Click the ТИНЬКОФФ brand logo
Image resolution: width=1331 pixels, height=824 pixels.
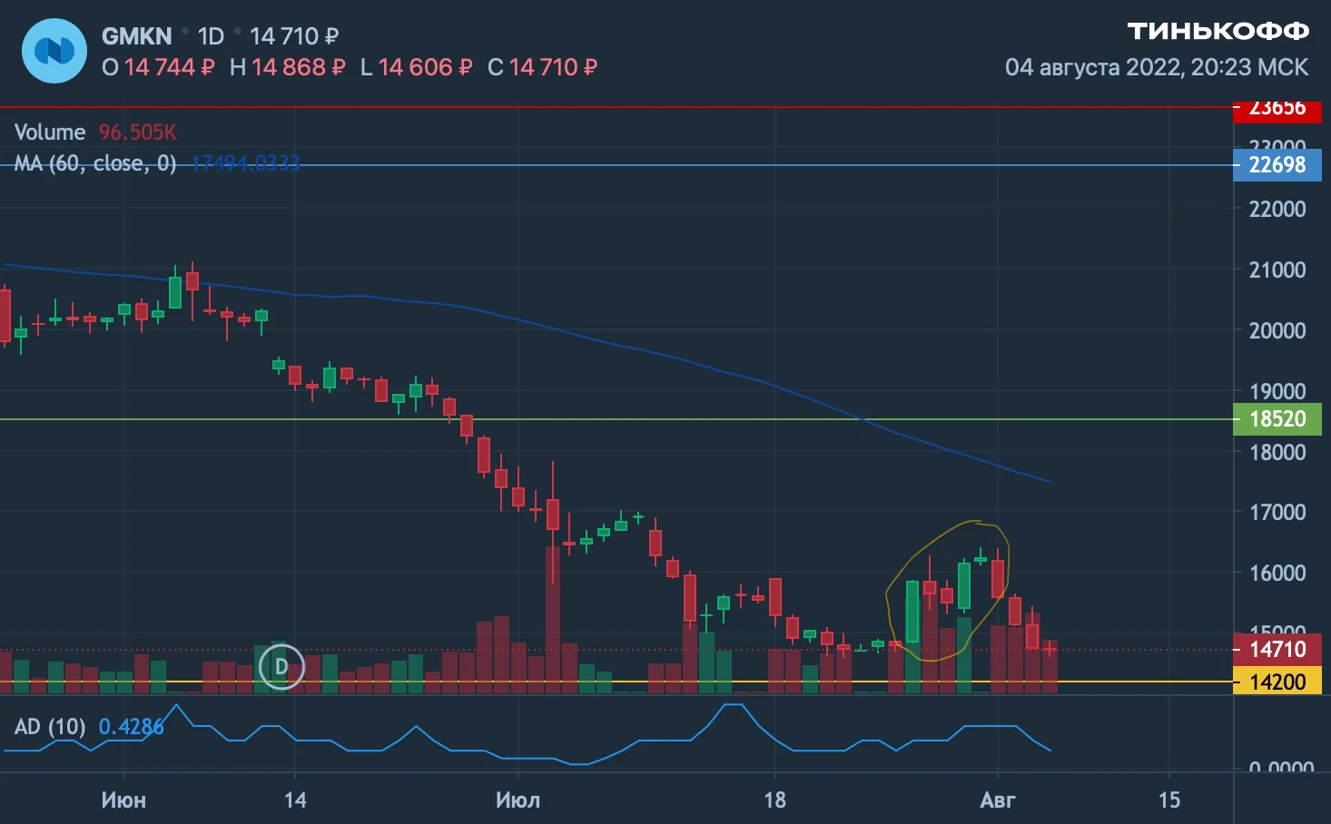[1218, 32]
